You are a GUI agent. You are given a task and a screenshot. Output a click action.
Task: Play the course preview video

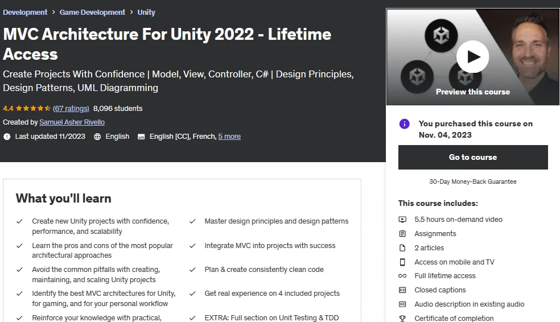pyautogui.click(x=472, y=57)
